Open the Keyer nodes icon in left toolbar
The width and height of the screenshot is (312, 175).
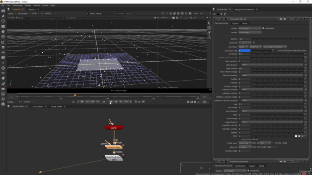(x=3, y=42)
